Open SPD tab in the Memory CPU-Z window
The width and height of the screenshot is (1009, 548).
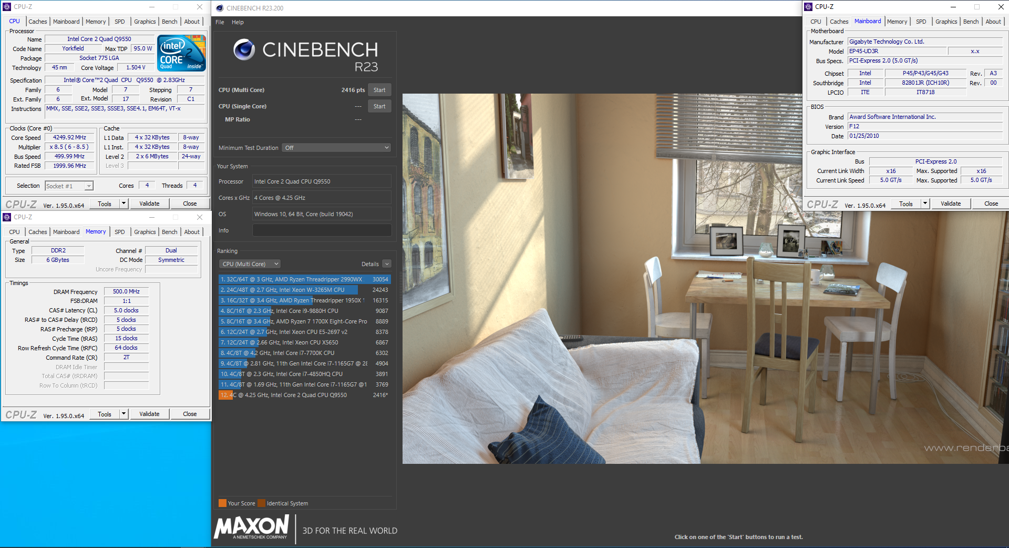(120, 232)
